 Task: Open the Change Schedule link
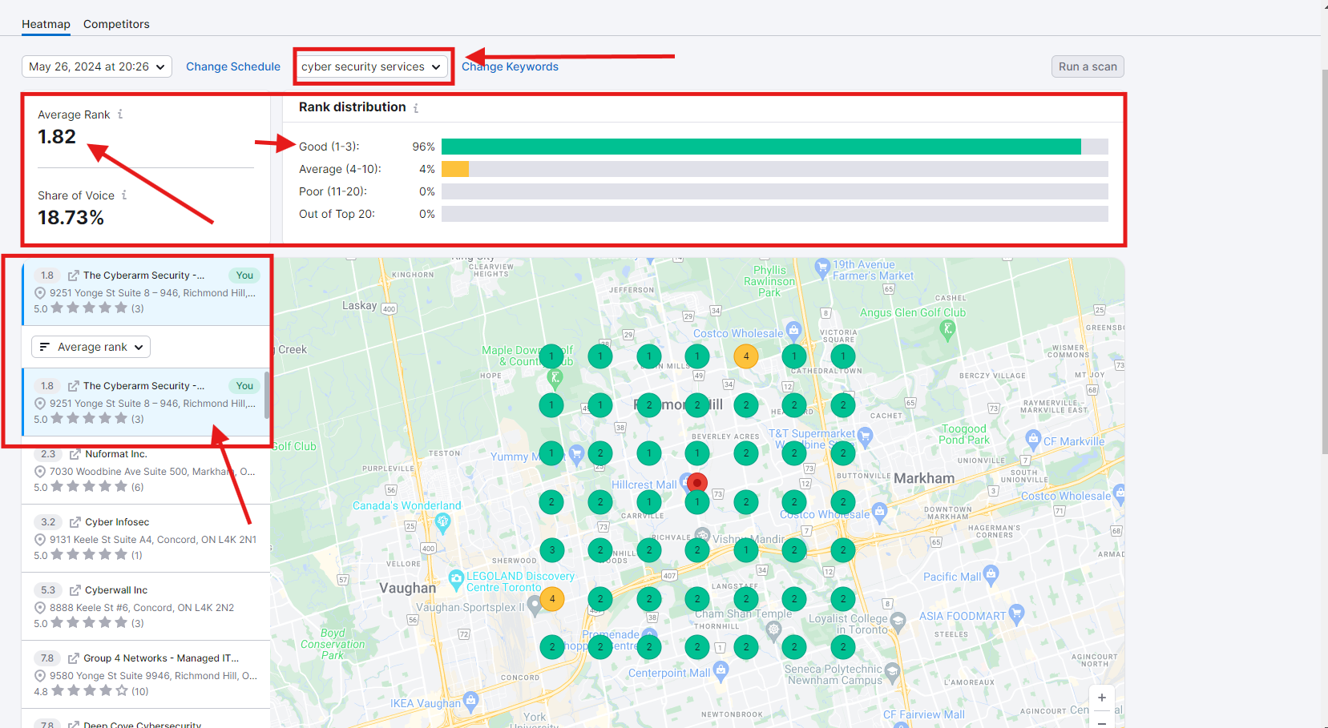[233, 66]
